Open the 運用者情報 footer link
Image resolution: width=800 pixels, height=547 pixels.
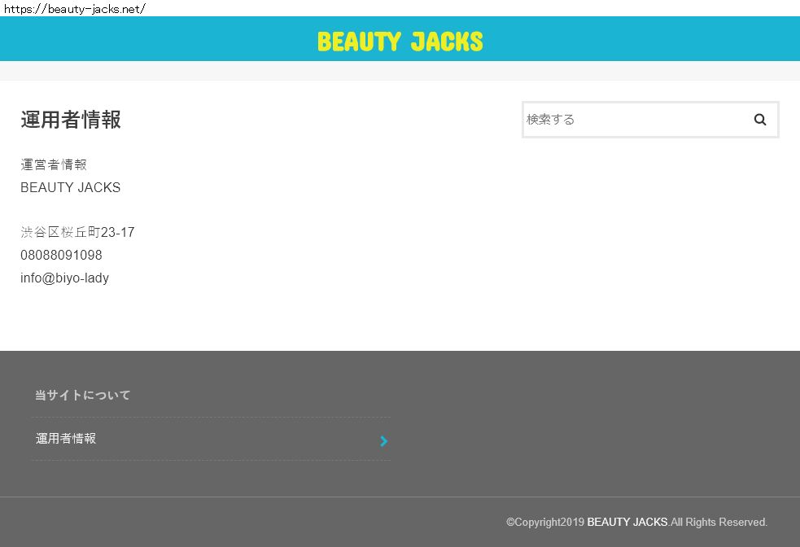coord(66,439)
